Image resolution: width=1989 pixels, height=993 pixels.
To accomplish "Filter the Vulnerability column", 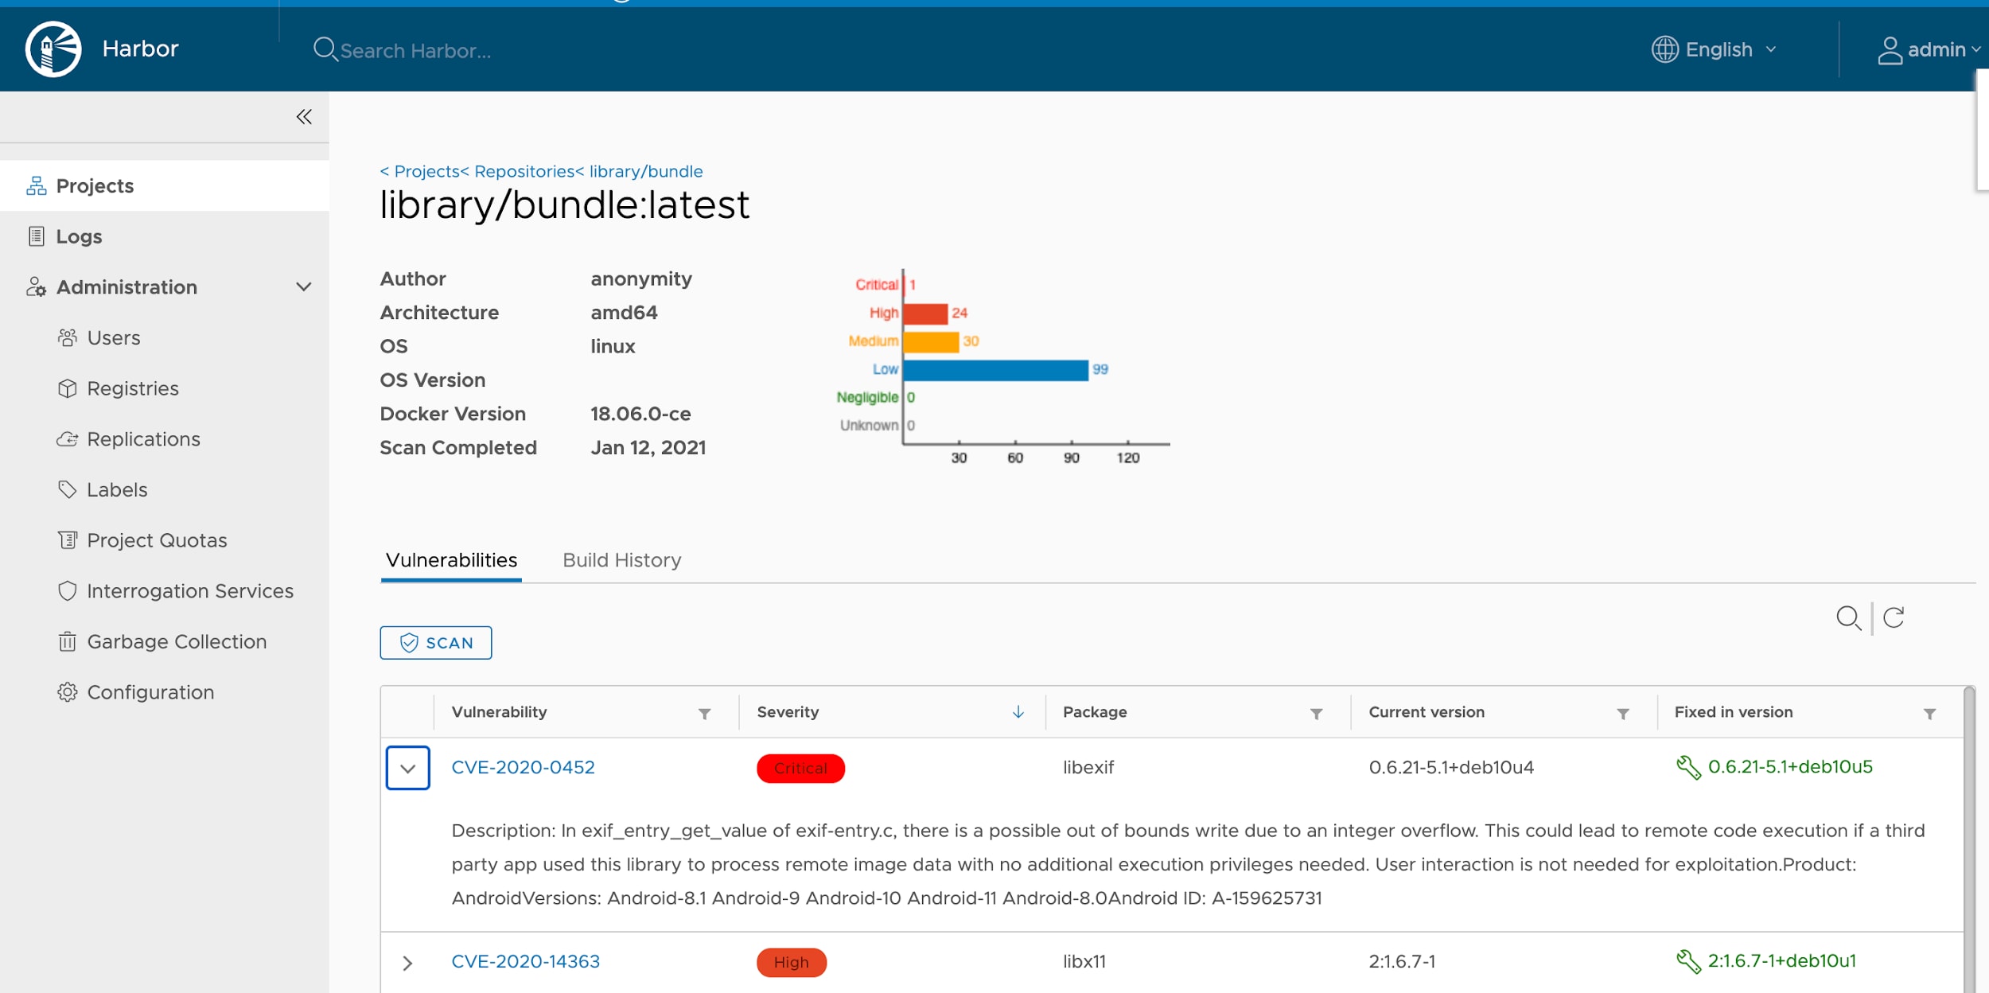I will tap(704, 714).
